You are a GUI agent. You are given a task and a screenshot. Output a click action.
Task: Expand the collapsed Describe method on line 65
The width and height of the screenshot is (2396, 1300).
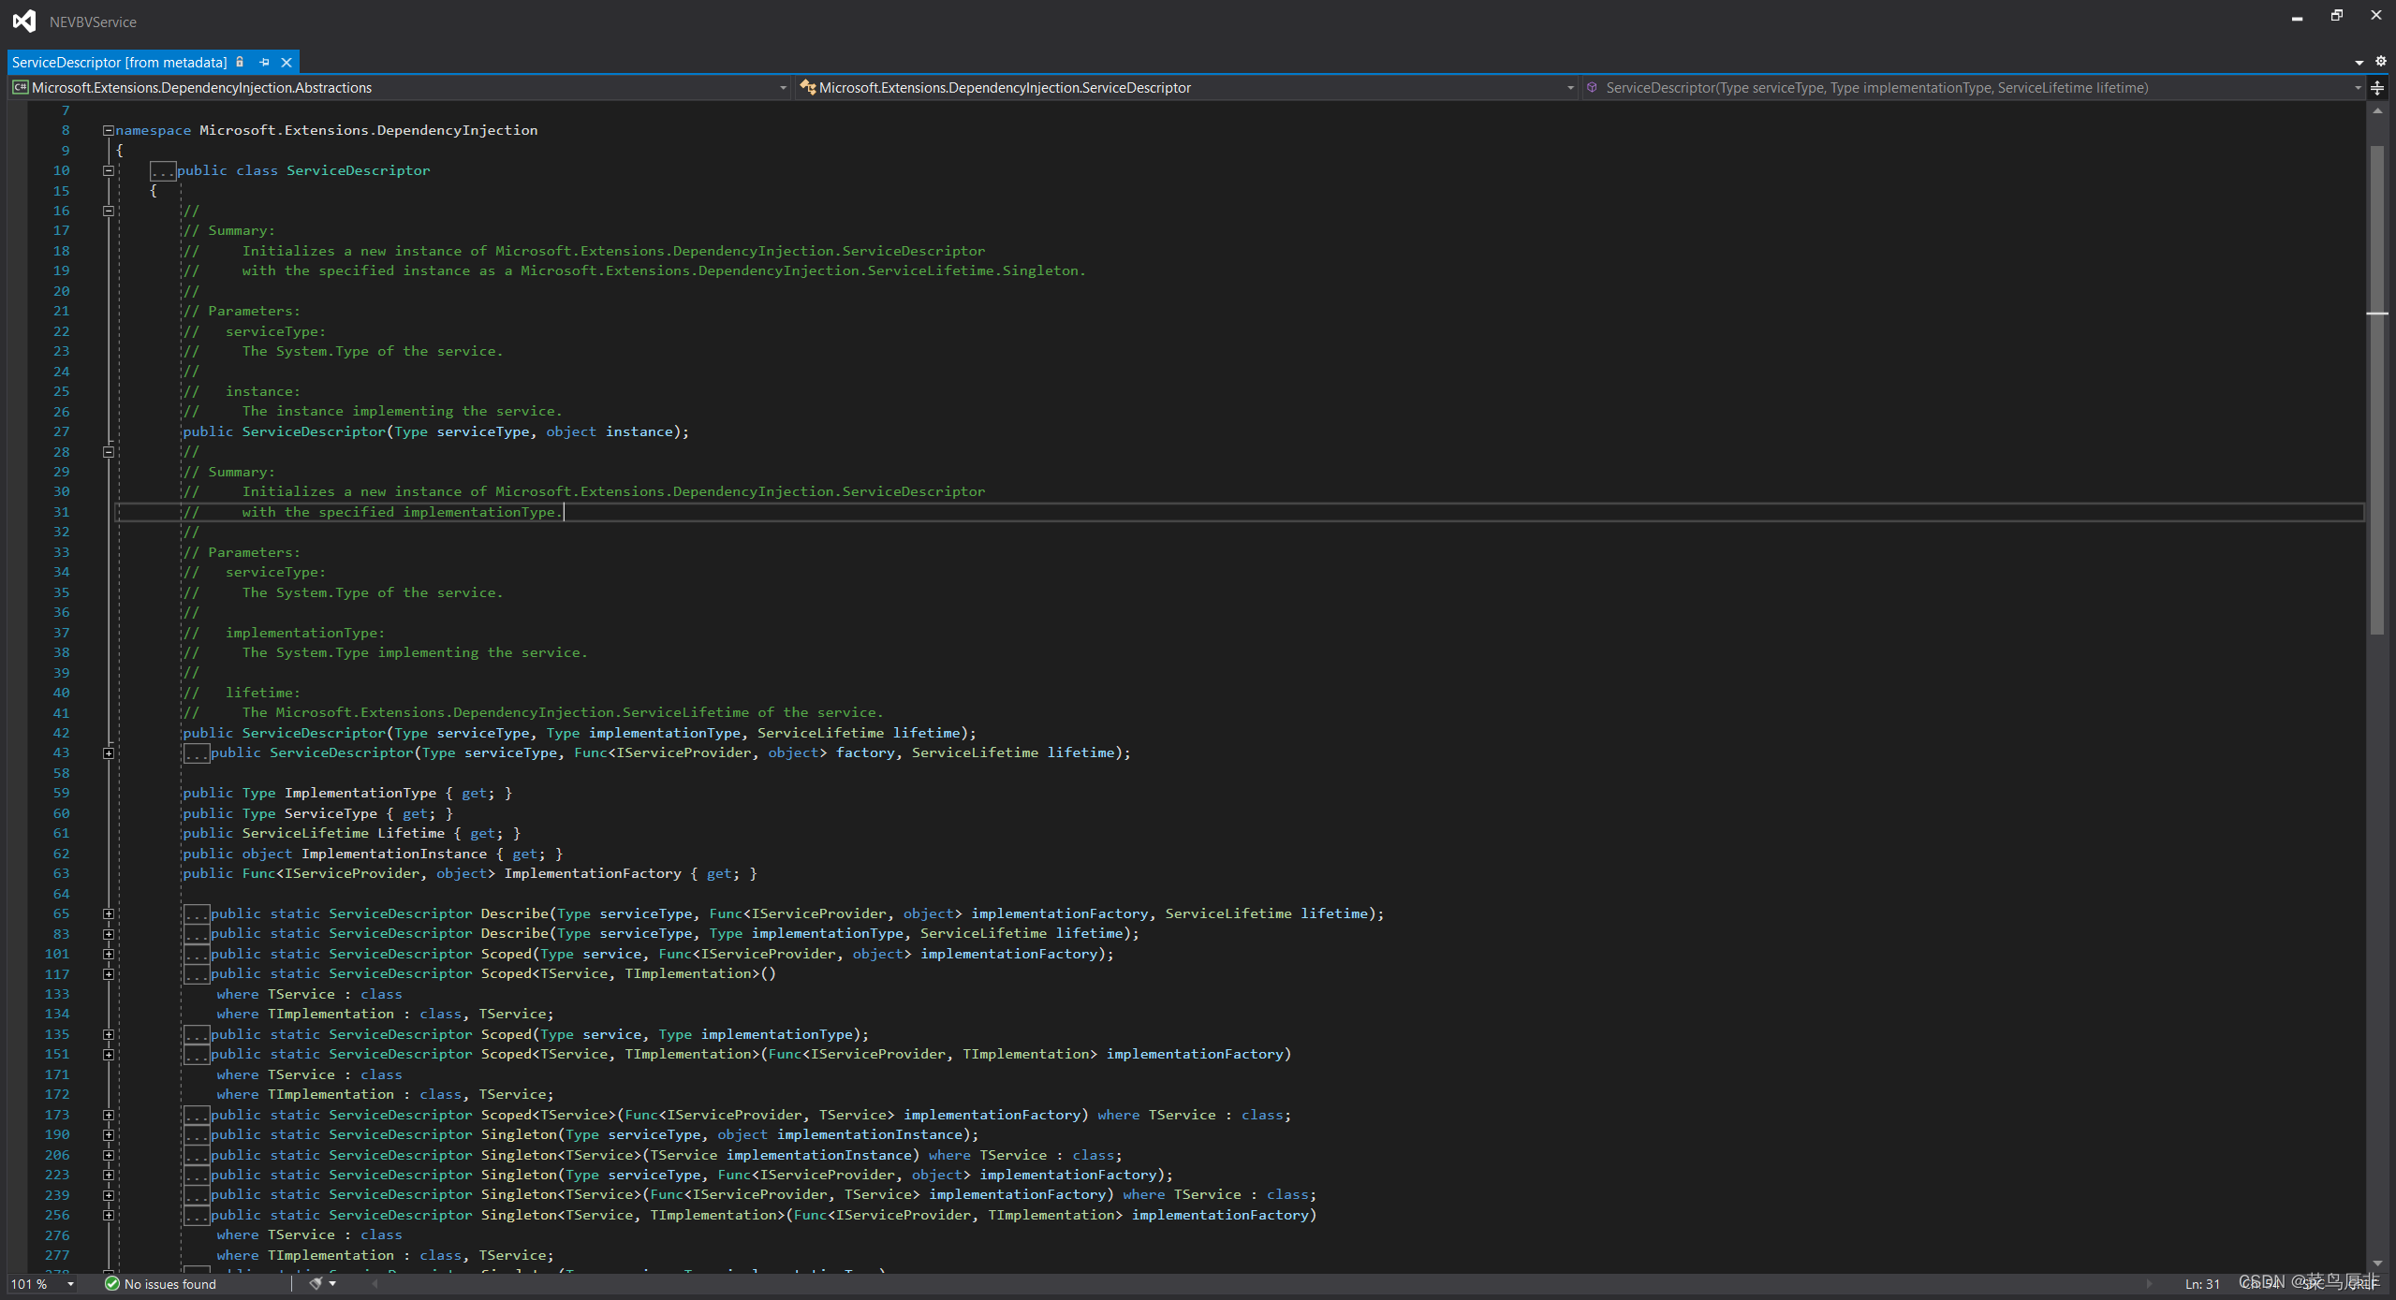(109, 913)
